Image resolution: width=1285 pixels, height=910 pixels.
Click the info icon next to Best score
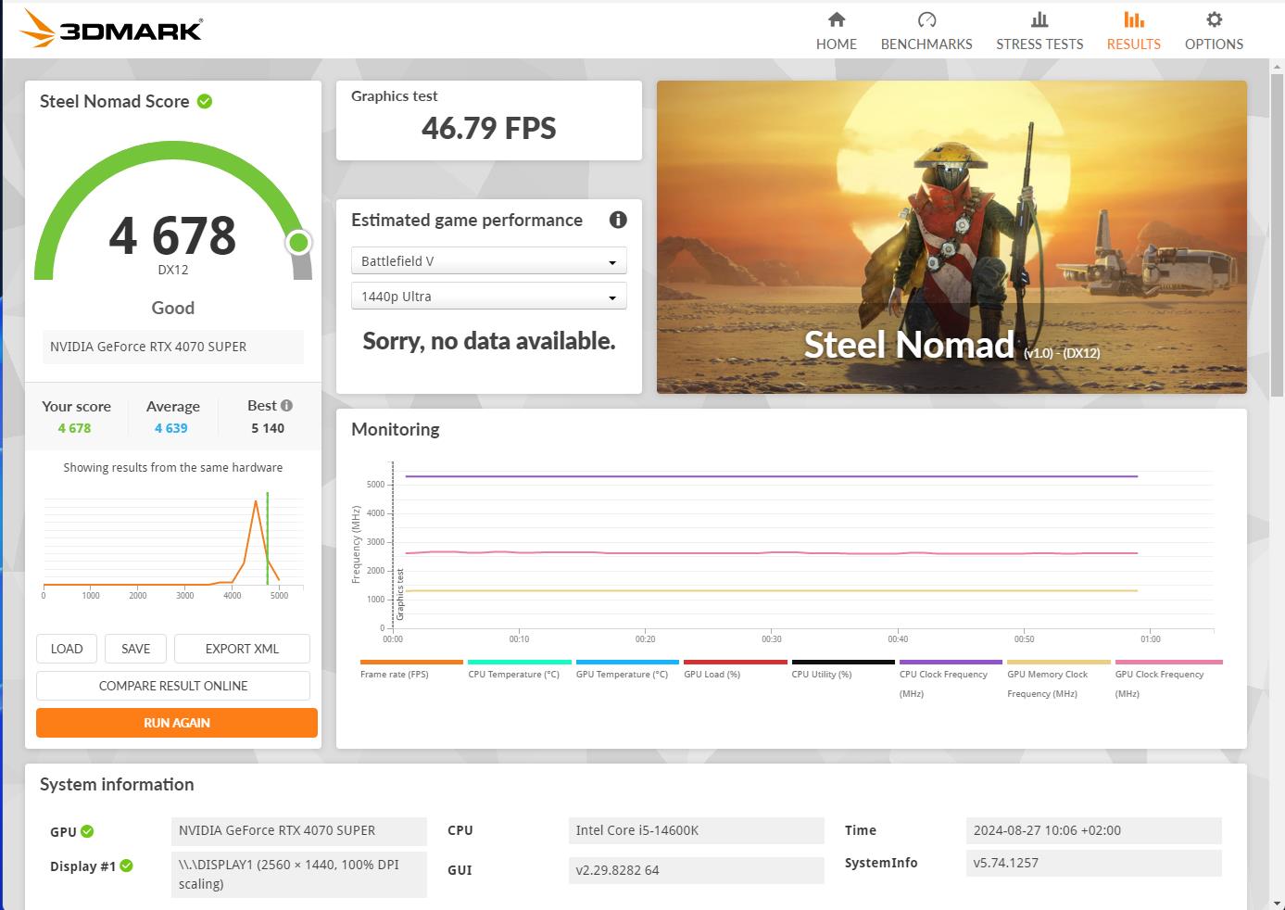[x=287, y=405]
